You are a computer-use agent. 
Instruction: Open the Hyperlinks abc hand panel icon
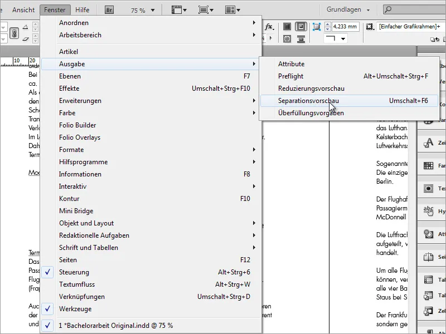point(428,211)
